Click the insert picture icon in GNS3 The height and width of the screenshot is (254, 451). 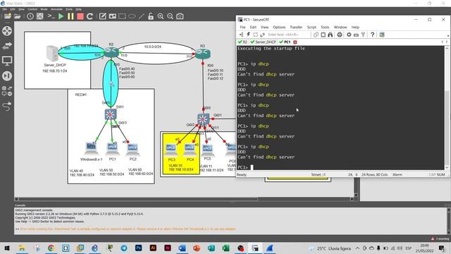tap(113, 16)
